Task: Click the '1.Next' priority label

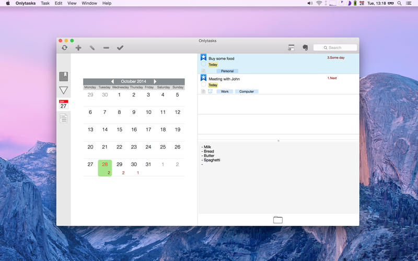Action: (332, 78)
